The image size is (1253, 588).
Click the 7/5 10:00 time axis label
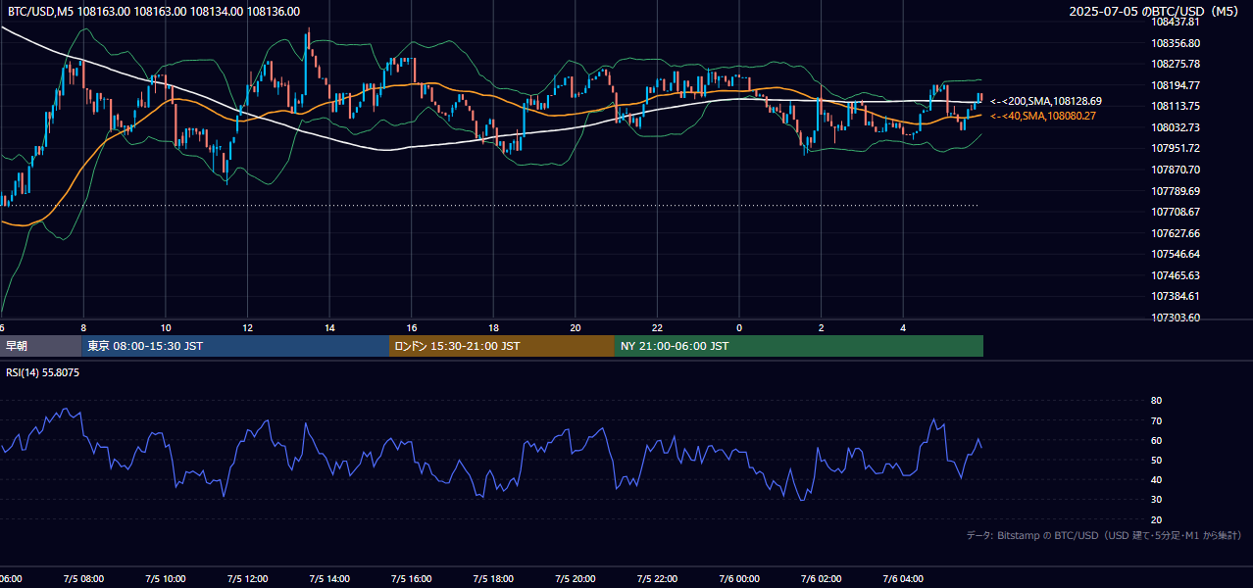166,579
